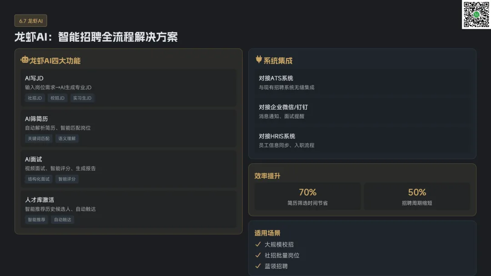Select the 6.7 龙虾AI section tag
491x276 pixels.
[x=31, y=20]
